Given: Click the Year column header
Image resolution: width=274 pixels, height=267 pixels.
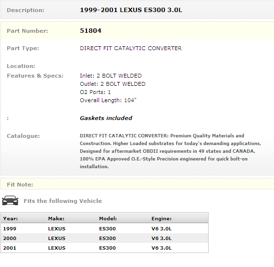Looking at the screenshot, I should [11, 218].
